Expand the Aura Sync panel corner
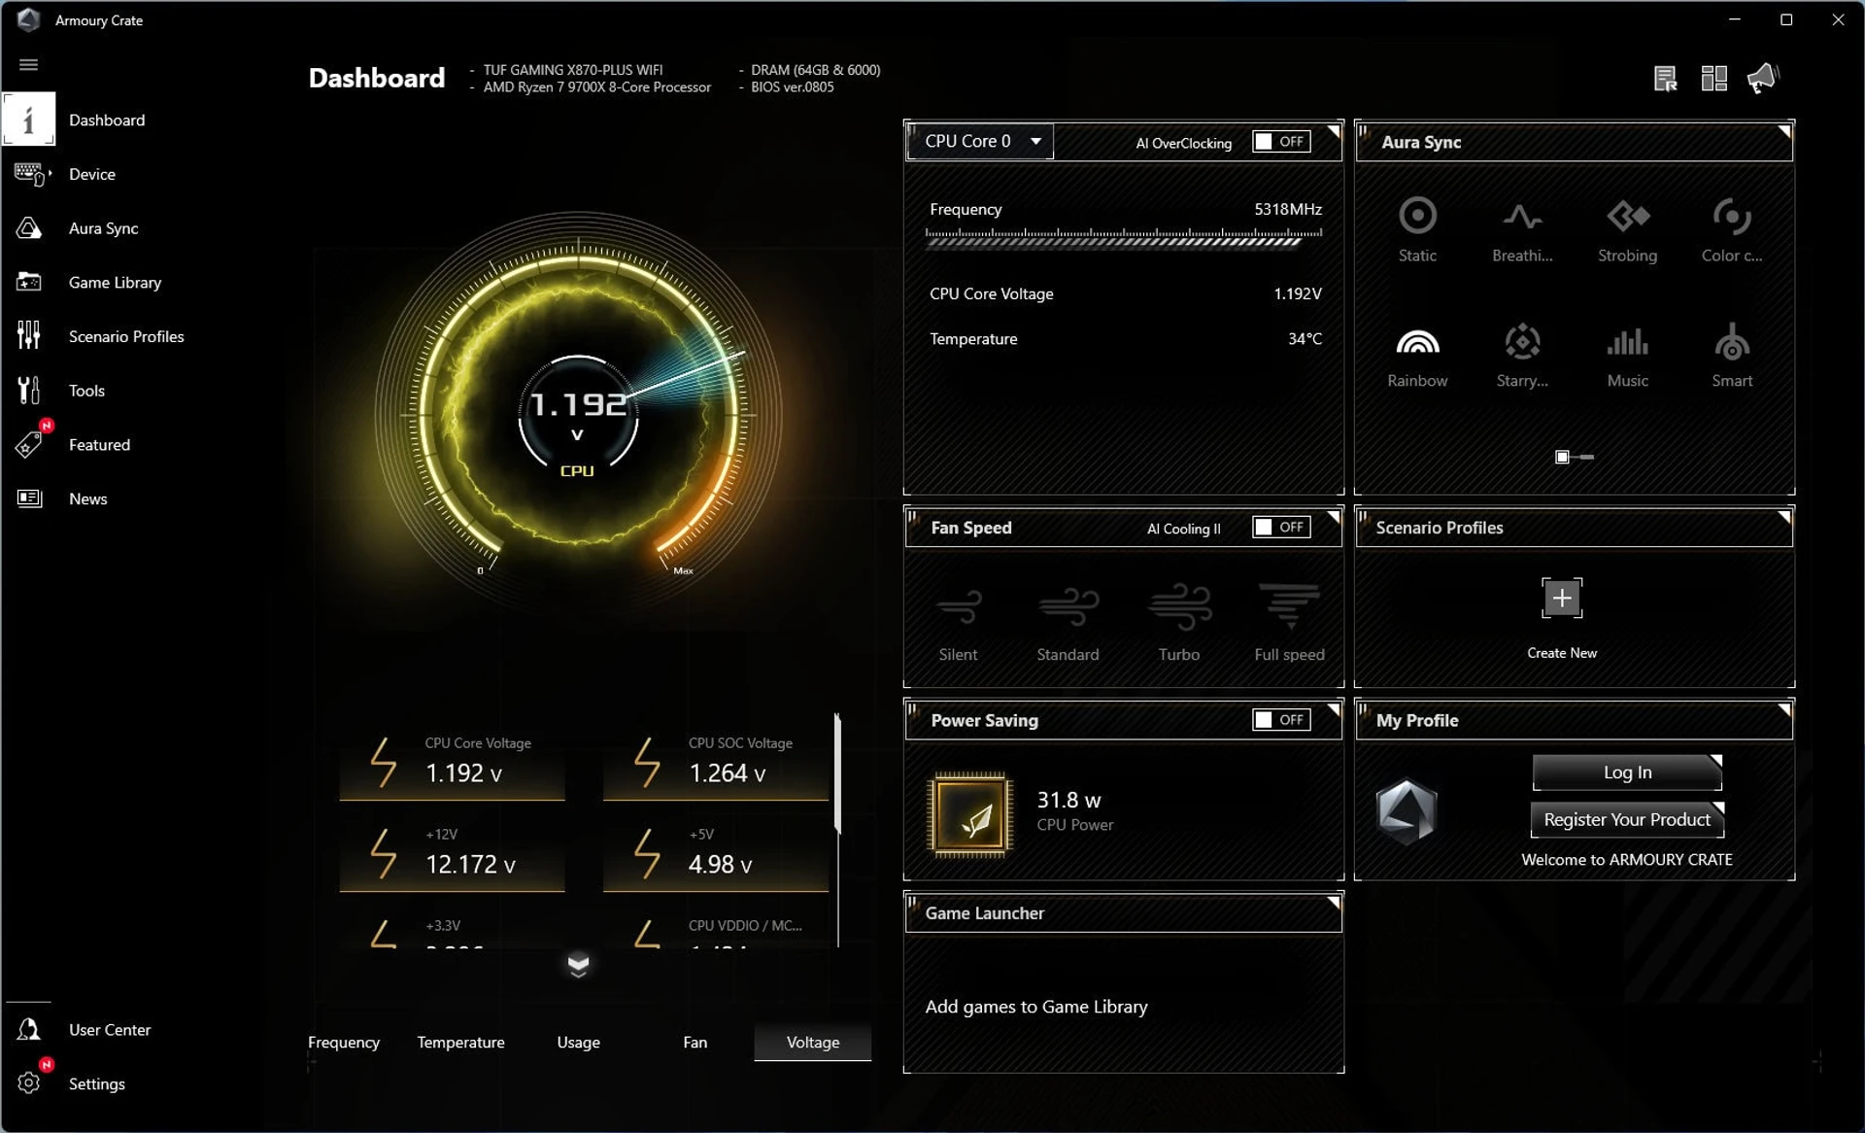The image size is (1865, 1133). pyautogui.click(x=1784, y=130)
